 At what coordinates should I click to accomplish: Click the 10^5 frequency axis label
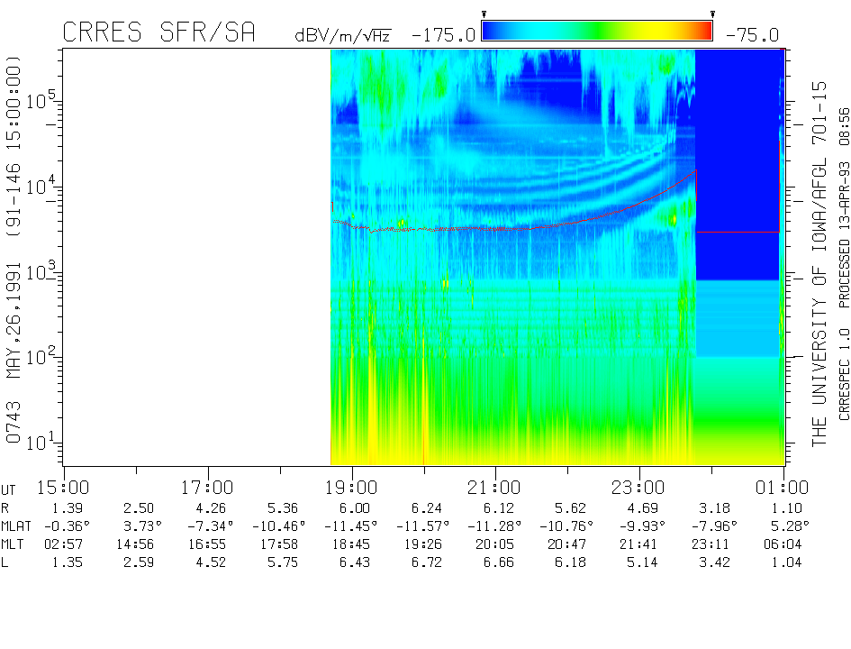click(41, 99)
